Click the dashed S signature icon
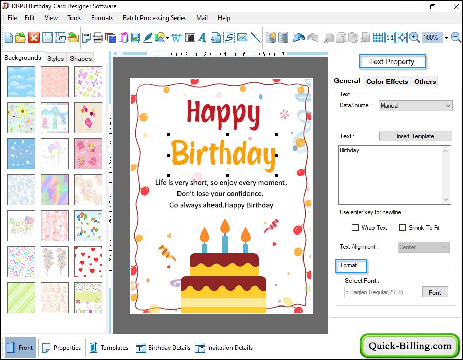463x360 pixels. [229, 38]
